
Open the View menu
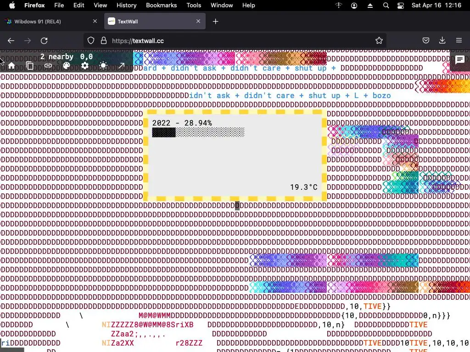point(100,5)
